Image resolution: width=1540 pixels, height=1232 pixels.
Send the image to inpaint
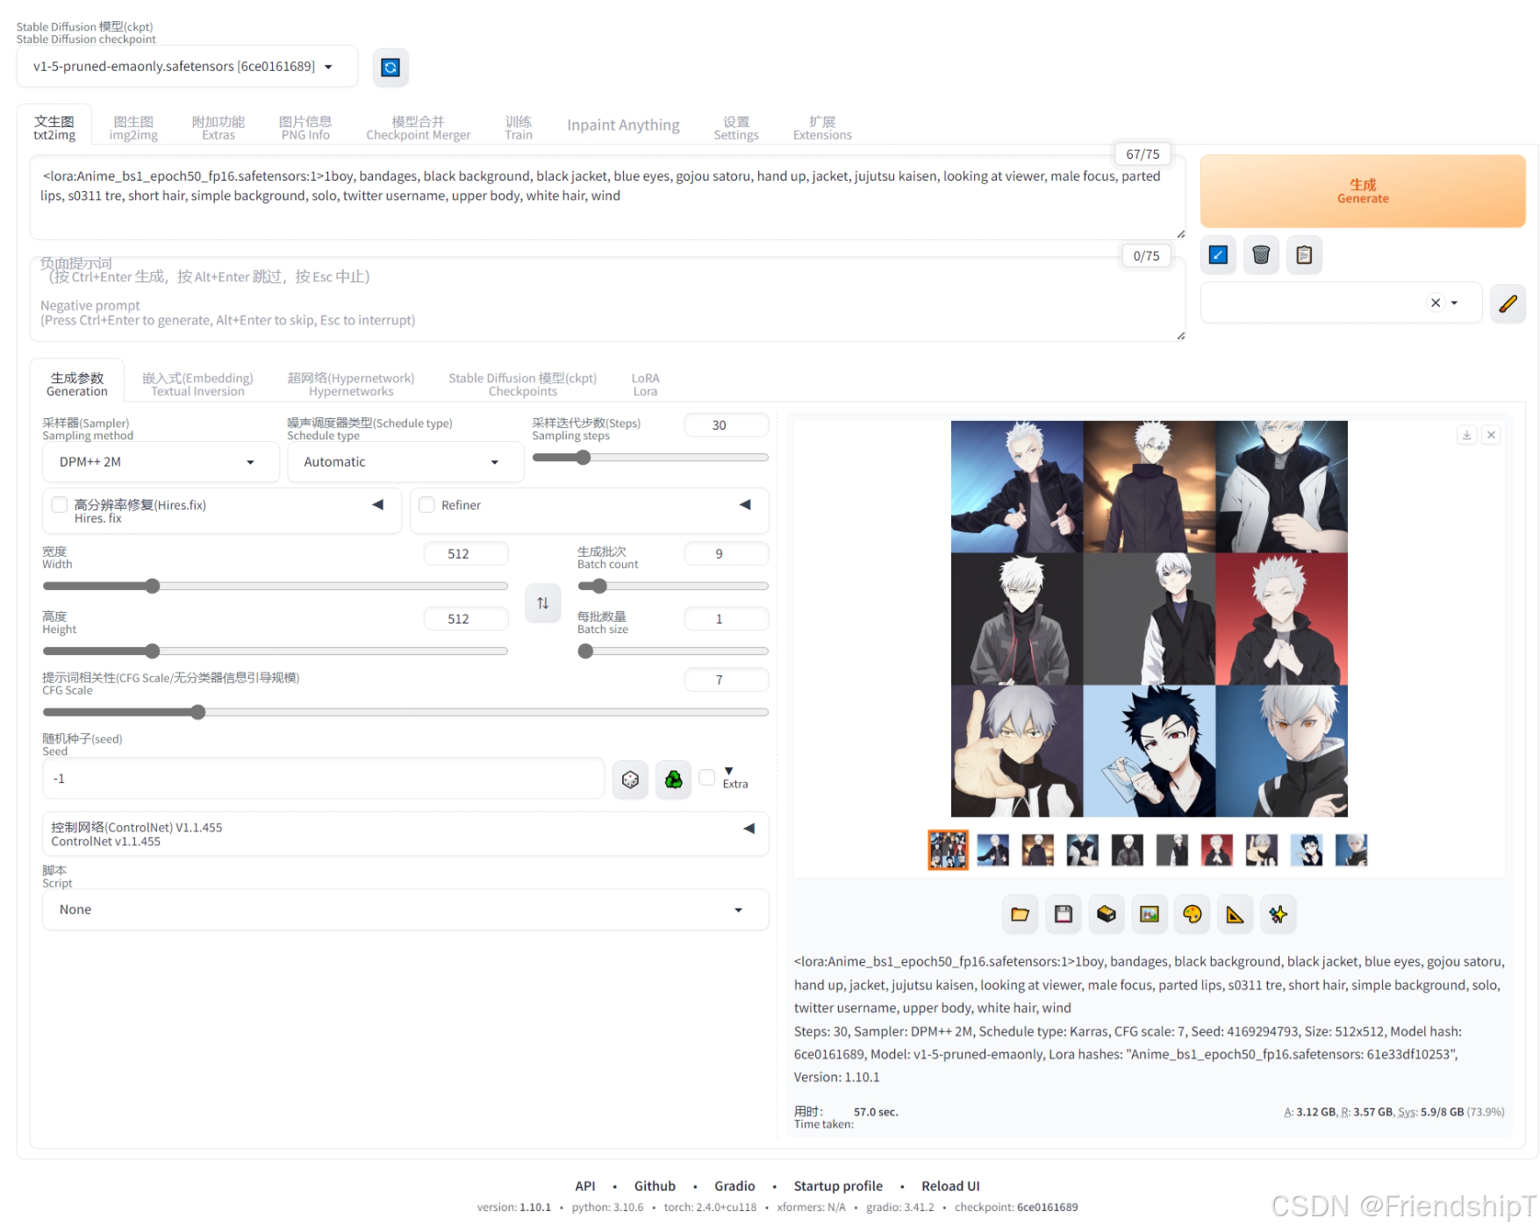(1192, 913)
